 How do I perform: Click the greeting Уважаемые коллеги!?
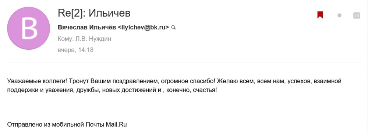37,81
